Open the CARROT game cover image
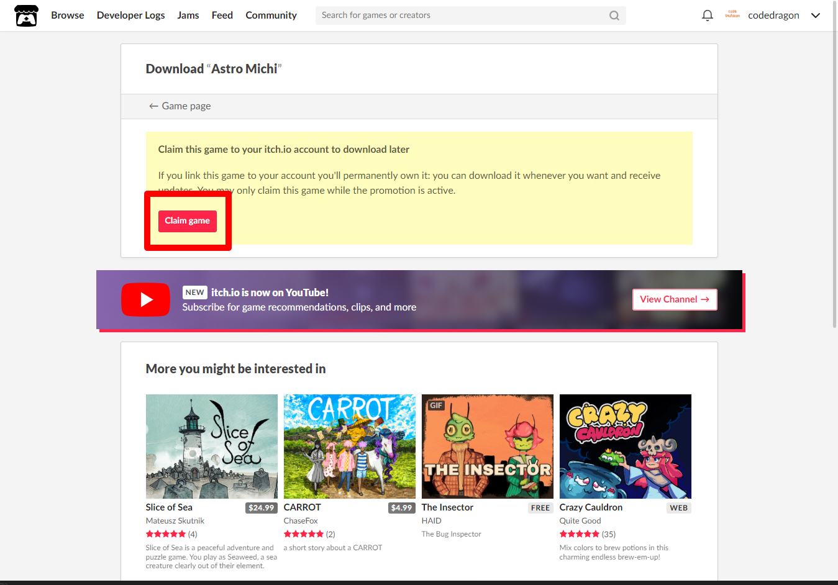This screenshot has height=585, width=838. pyautogui.click(x=350, y=447)
